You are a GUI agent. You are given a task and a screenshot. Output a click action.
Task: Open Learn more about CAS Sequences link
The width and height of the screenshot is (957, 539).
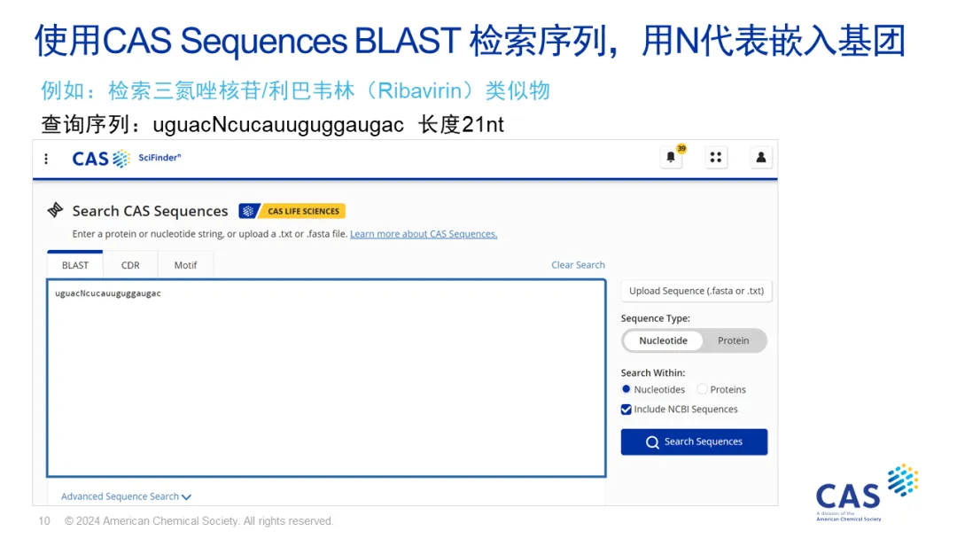pyautogui.click(x=424, y=234)
